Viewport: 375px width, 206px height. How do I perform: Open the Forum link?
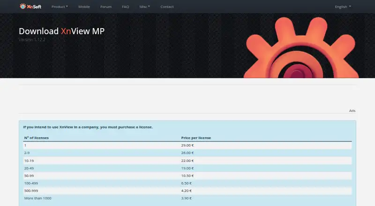106,7
